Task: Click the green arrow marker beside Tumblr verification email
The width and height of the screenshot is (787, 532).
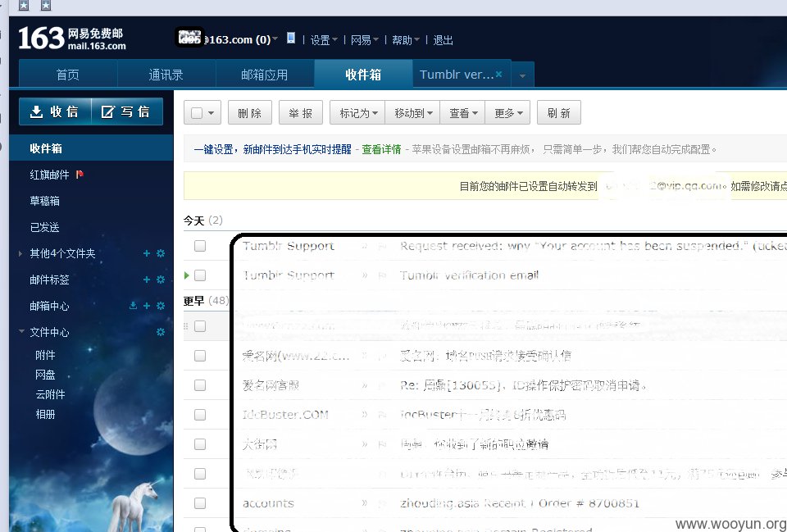Action: tap(187, 275)
